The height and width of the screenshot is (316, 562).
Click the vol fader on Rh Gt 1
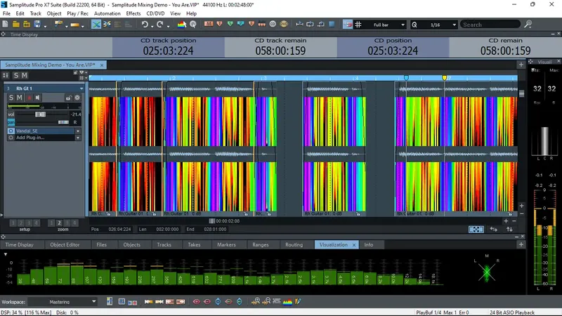tap(40, 114)
